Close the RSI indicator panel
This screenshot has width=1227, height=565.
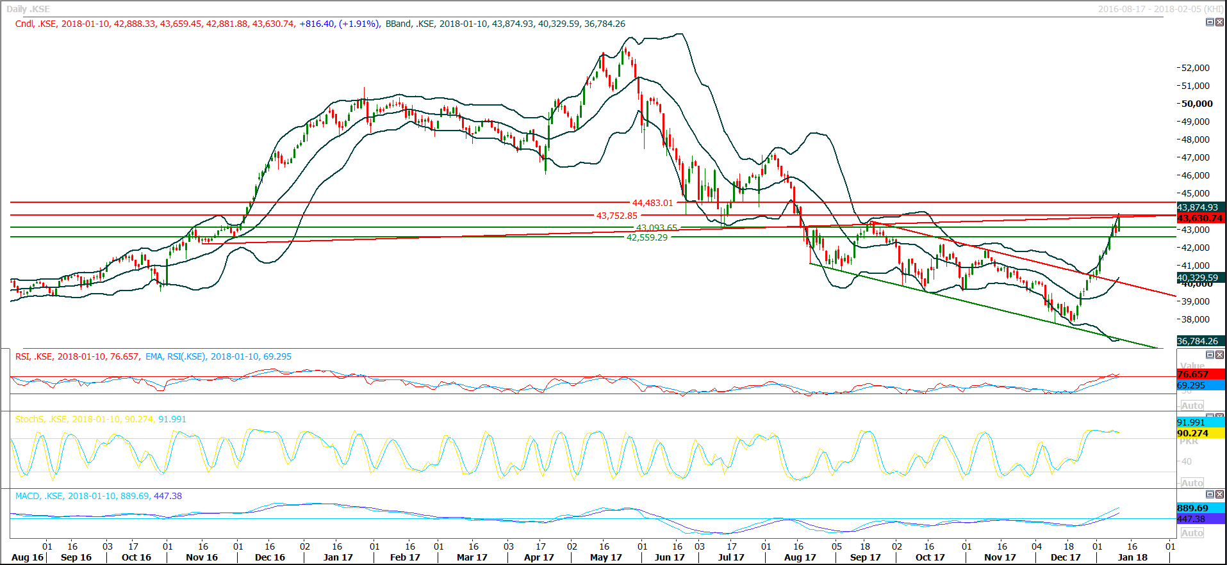1219,354
